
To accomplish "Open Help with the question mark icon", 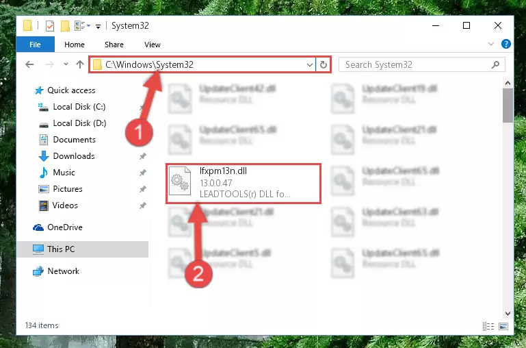I will tap(506, 44).
